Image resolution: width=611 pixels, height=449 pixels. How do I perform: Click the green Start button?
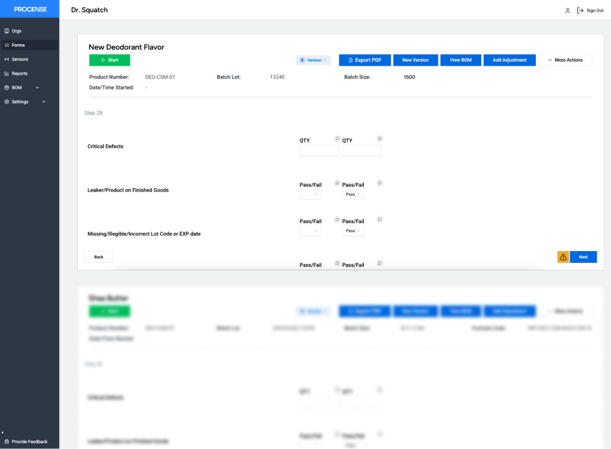tap(110, 60)
